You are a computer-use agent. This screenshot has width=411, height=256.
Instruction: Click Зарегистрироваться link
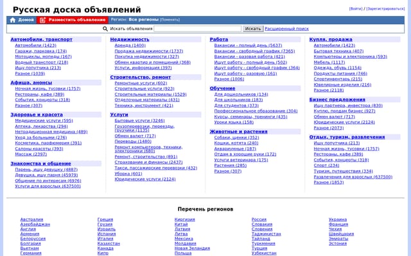[385, 8]
